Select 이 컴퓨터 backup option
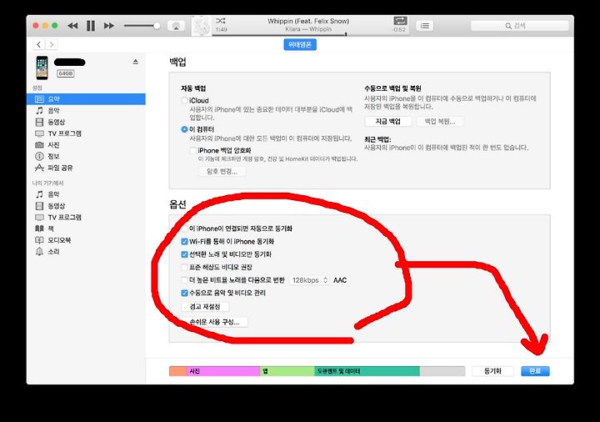The height and width of the screenshot is (422, 600). pos(184,129)
